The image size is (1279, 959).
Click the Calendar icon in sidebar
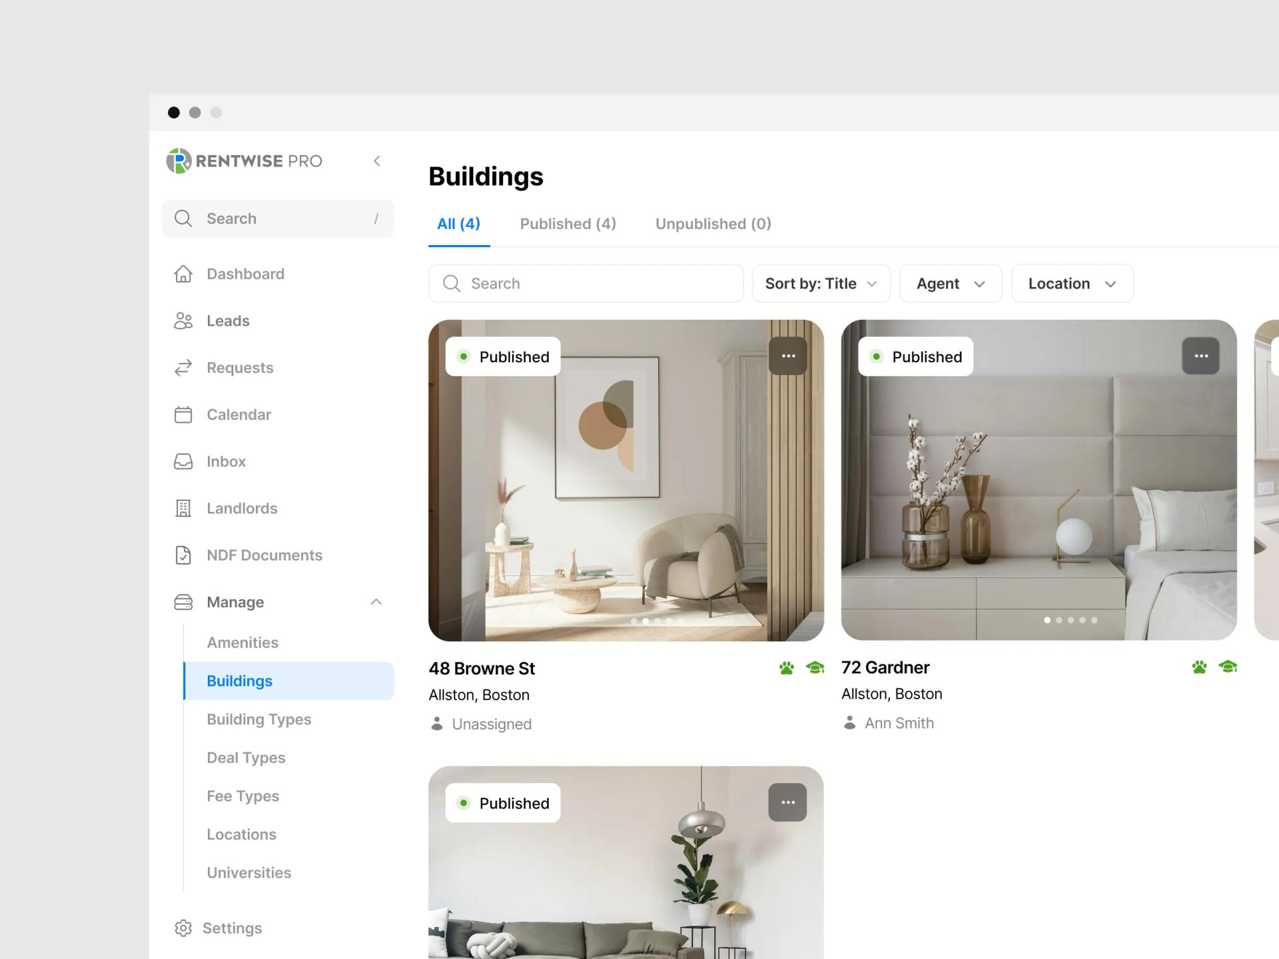[183, 415]
